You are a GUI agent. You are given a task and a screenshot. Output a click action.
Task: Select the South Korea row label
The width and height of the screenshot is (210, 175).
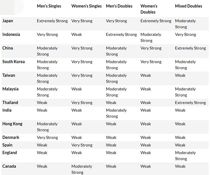tap(14, 62)
